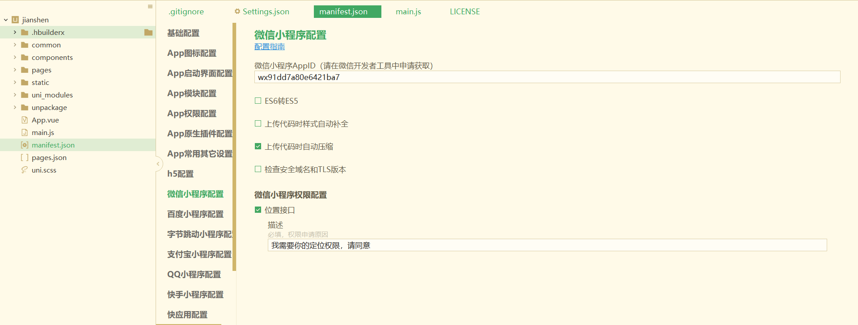858x325 pixels.
Task: Expand the static folder chevron
Action: [15, 82]
